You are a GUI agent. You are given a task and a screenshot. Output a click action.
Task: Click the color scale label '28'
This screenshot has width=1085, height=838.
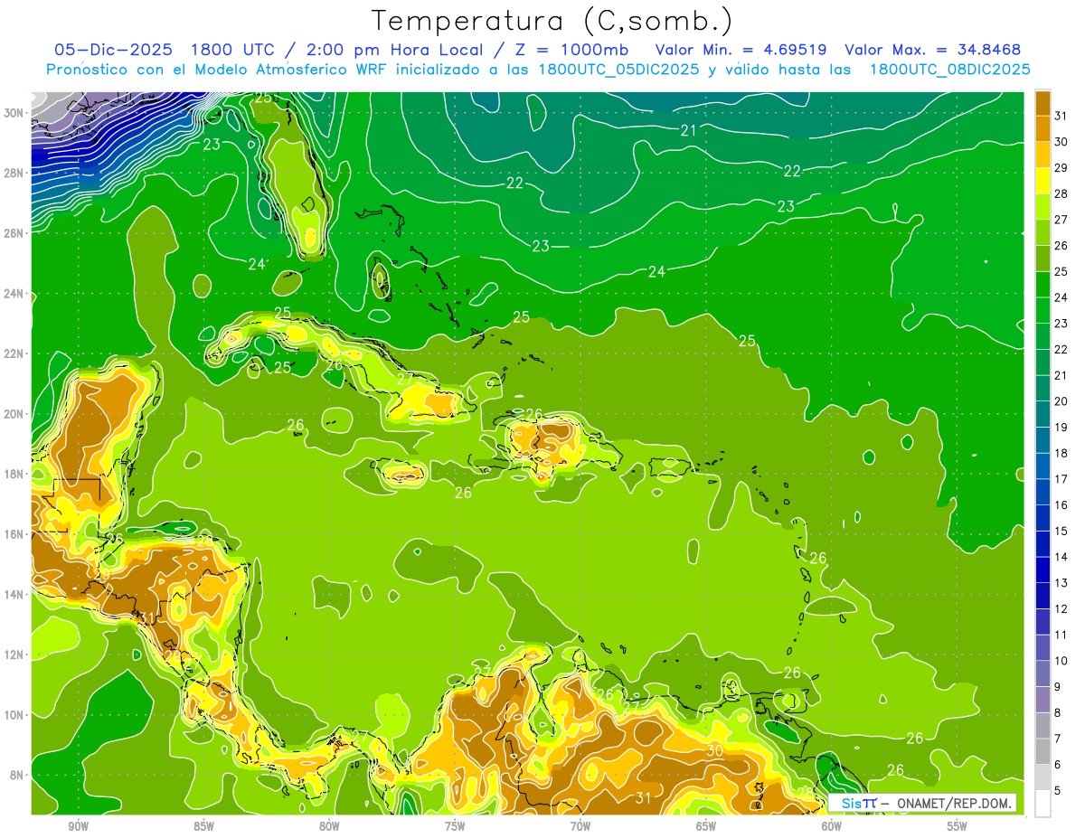click(1061, 193)
